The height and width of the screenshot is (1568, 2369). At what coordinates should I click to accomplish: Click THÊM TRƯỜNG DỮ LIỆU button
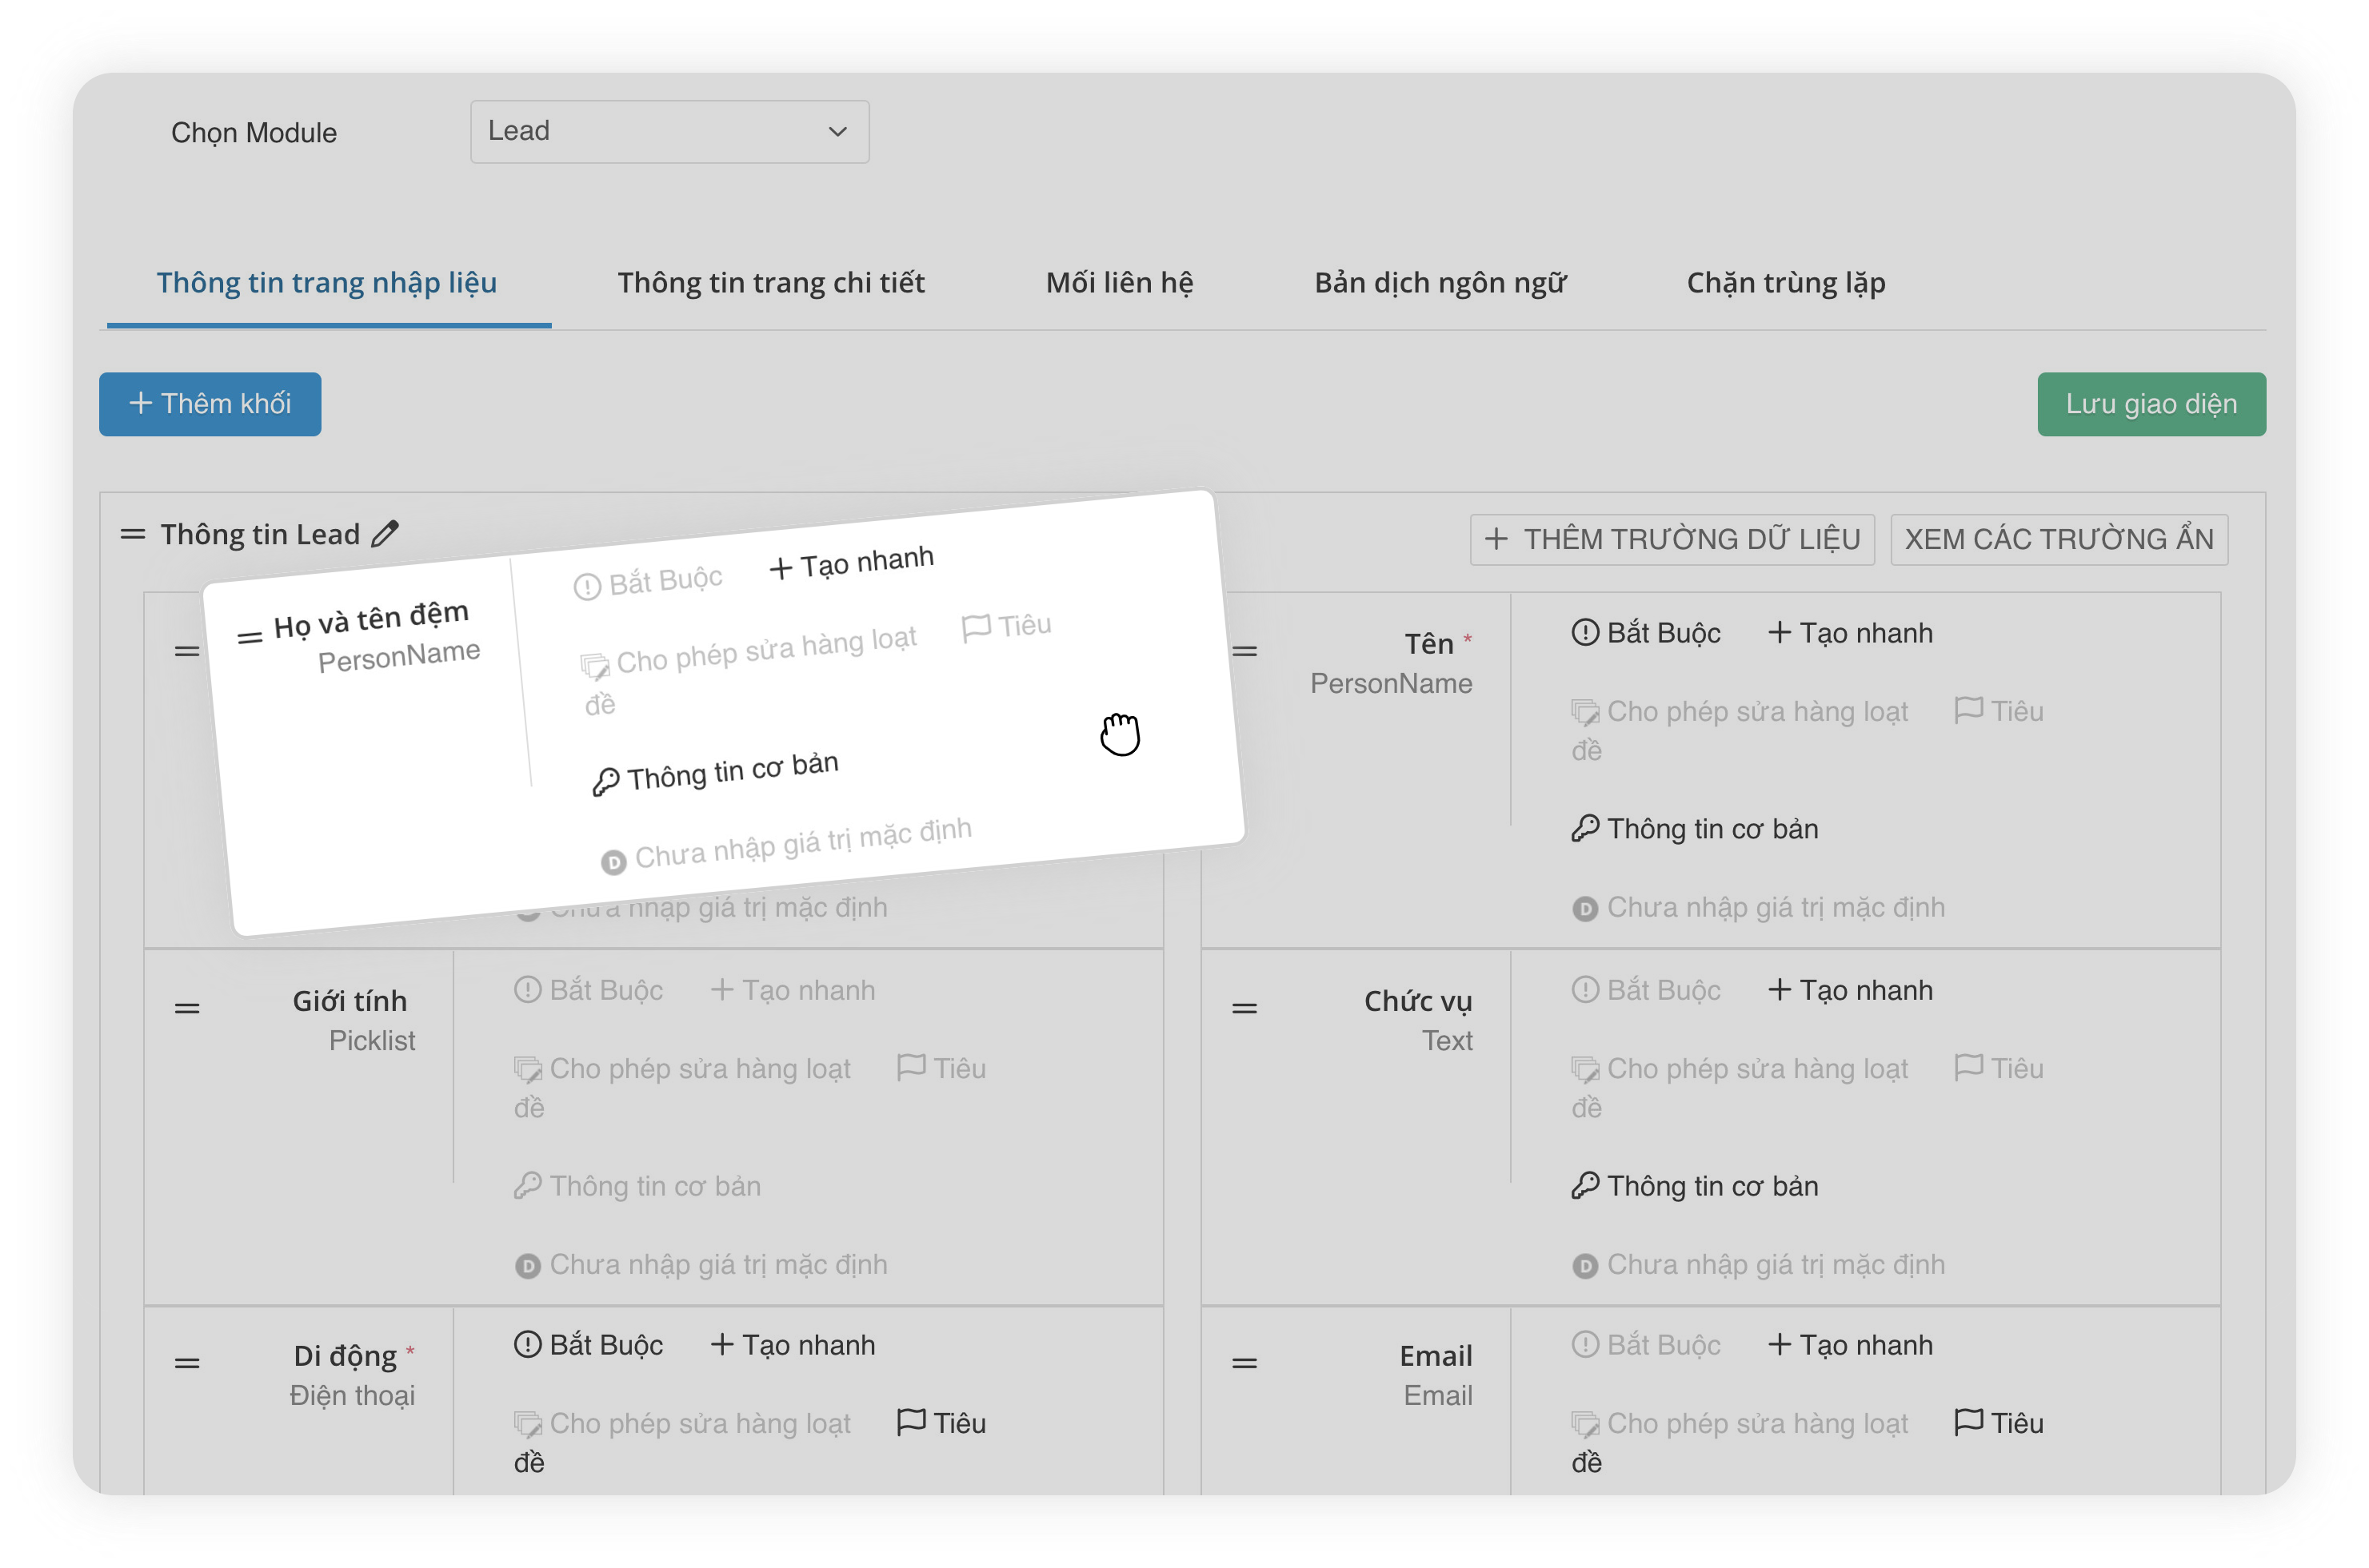pos(1672,540)
